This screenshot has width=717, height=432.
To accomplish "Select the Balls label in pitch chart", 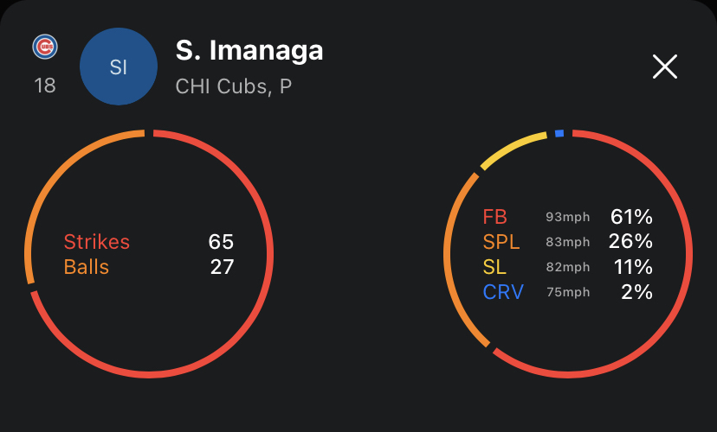I will [x=87, y=267].
